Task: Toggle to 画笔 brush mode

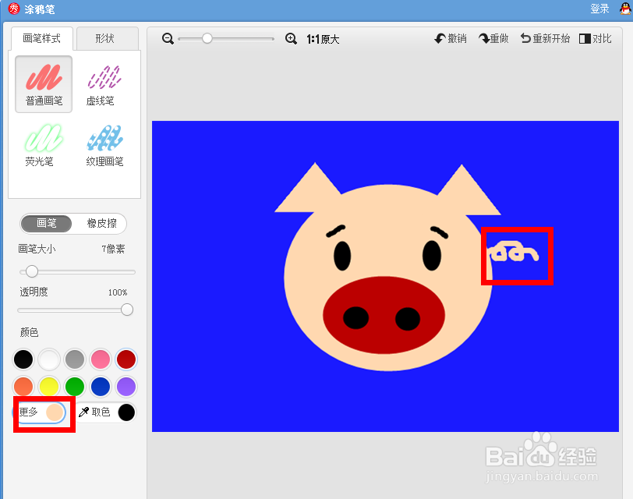Action: coord(47,223)
